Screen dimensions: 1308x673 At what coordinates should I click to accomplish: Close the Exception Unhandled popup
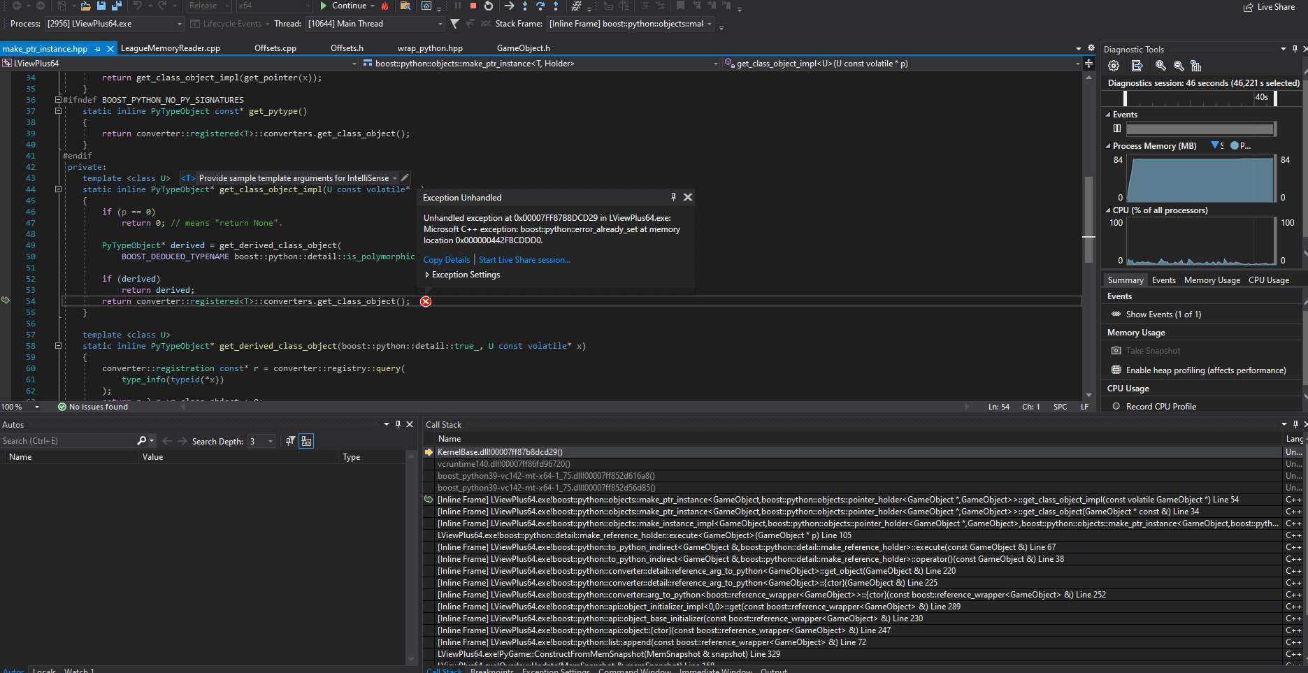[x=688, y=197]
